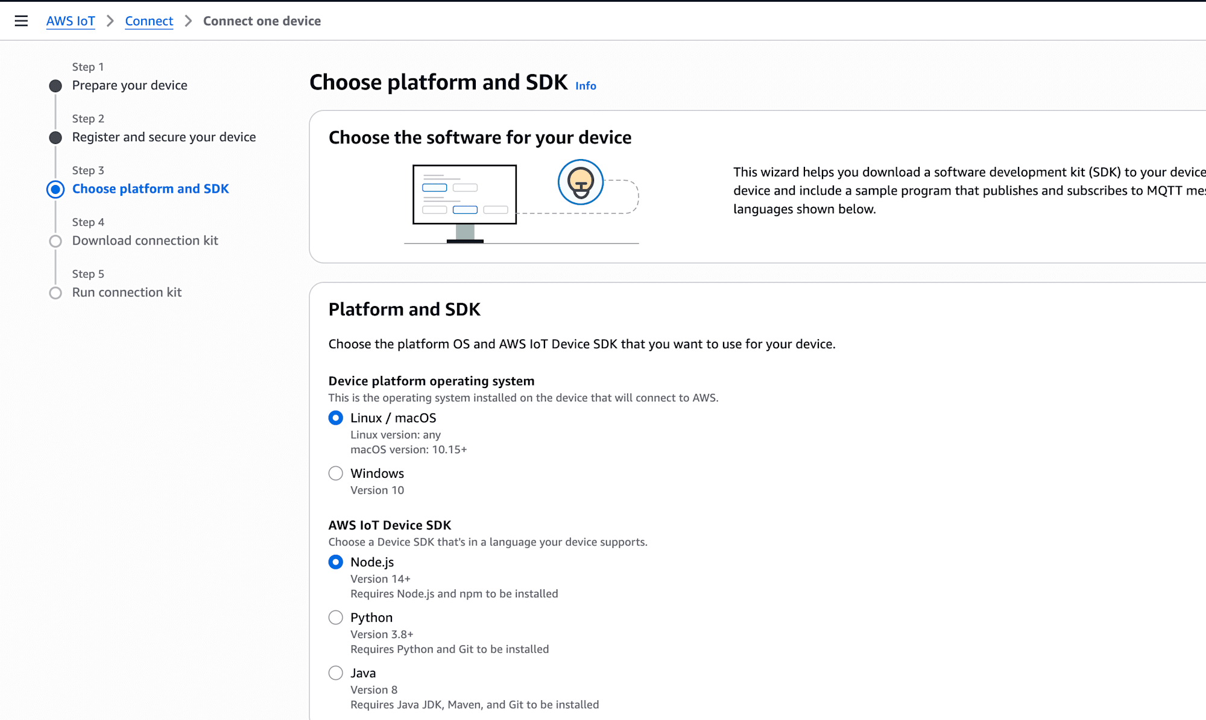Click 'Requires Node.js and npm to be installed' text
The height and width of the screenshot is (720, 1206).
tap(454, 594)
